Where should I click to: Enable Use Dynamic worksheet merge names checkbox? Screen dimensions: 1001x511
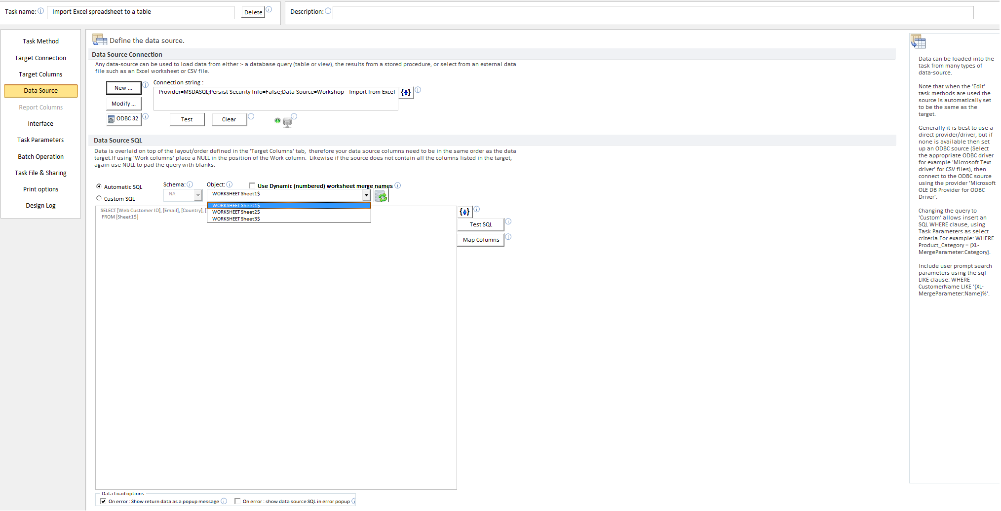252,186
